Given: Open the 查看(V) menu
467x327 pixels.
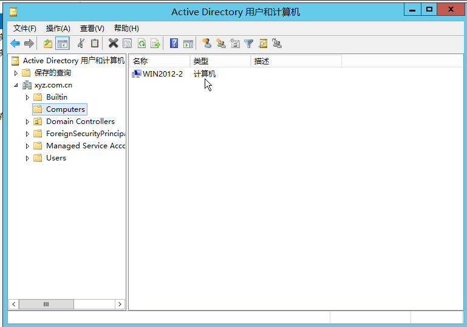Looking at the screenshot, I should pos(92,29).
